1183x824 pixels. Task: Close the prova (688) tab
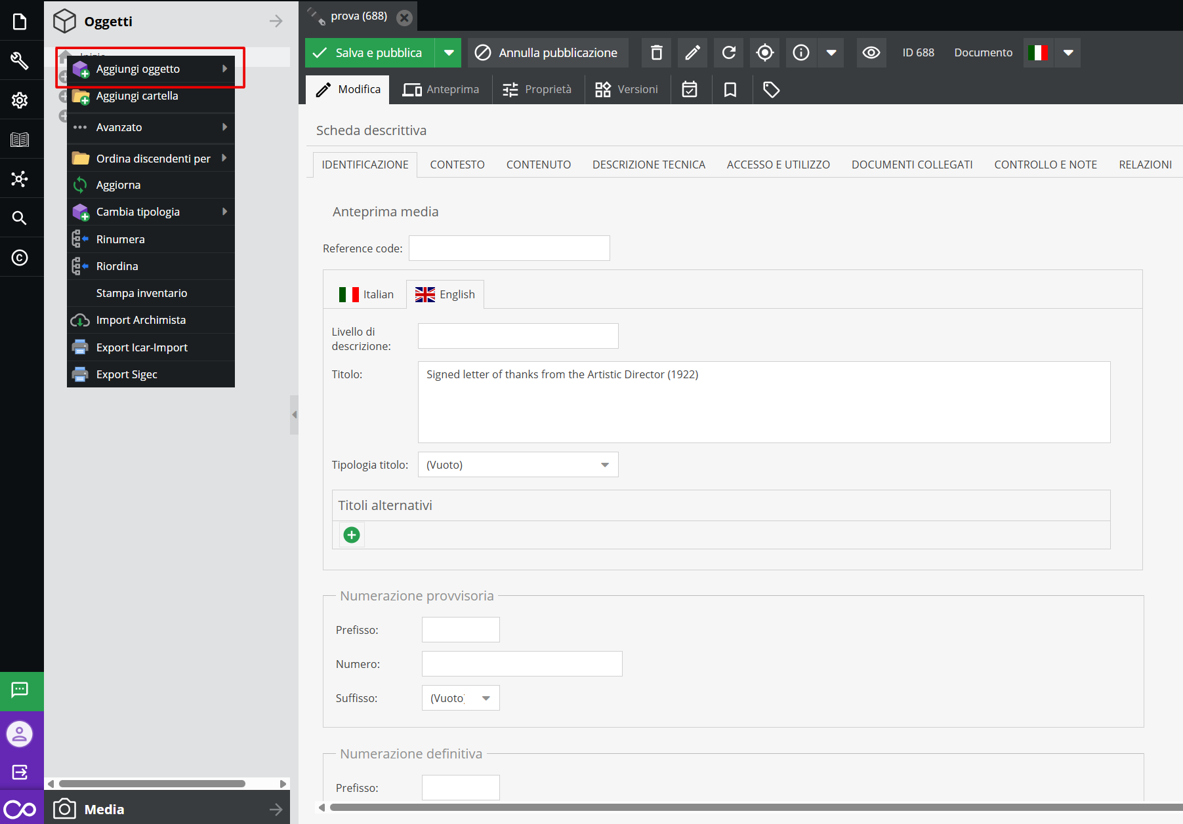coord(405,18)
